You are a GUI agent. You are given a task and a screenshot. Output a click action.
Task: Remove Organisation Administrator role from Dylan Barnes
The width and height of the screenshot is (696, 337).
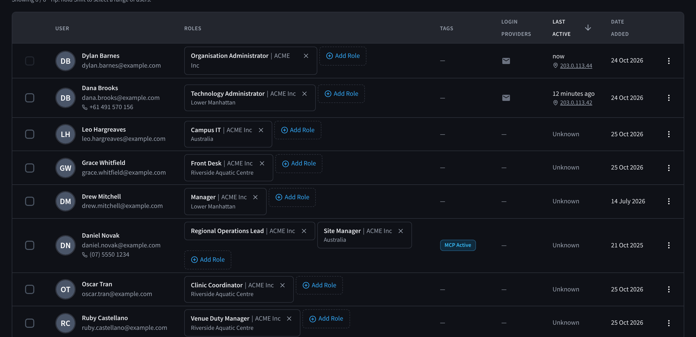tap(306, 56)
